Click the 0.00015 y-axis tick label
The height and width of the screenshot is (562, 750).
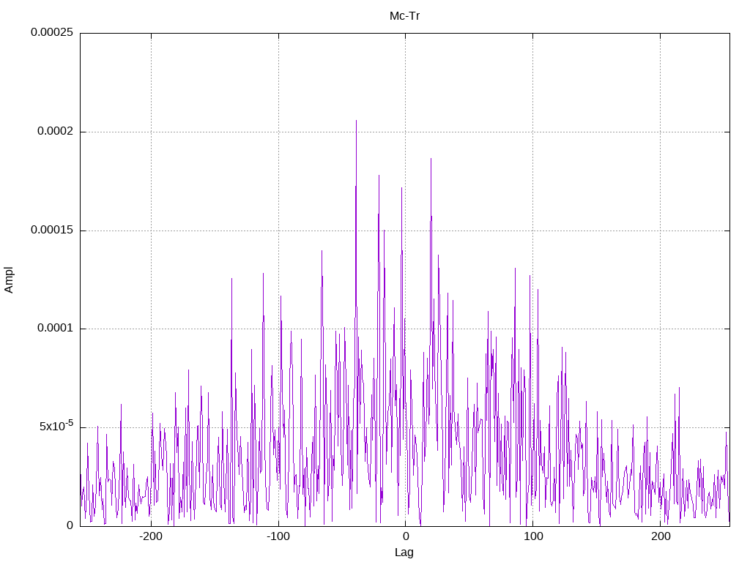tap(52, 230)
